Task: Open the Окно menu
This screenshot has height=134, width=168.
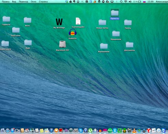Action: (x=33, y=2)
